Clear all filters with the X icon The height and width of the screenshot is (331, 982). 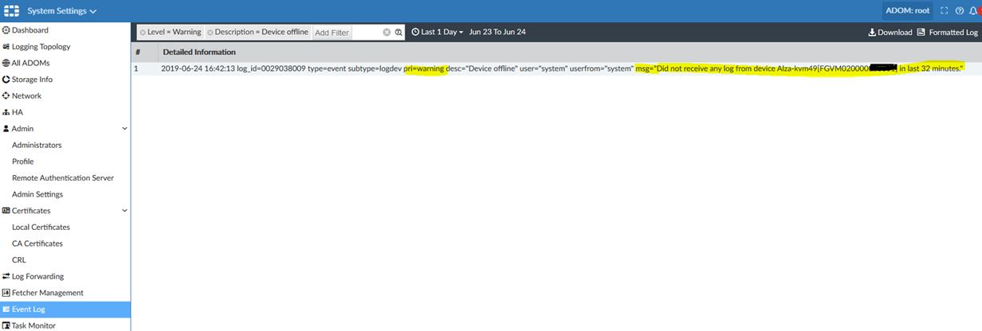pos(387,33)
